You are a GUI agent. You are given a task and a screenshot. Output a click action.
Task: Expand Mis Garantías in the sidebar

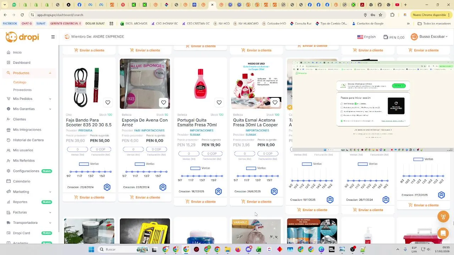point(29,109)
